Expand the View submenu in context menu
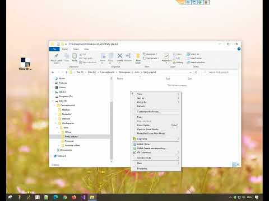Image resolution: width=269 pixels, height=201 pixels. tap(178, 94)
